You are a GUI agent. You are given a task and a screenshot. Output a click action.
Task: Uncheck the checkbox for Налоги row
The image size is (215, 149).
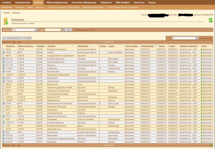3,52
